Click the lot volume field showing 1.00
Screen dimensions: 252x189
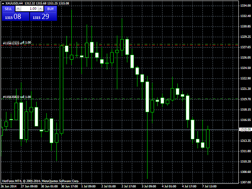click(29, 9)
